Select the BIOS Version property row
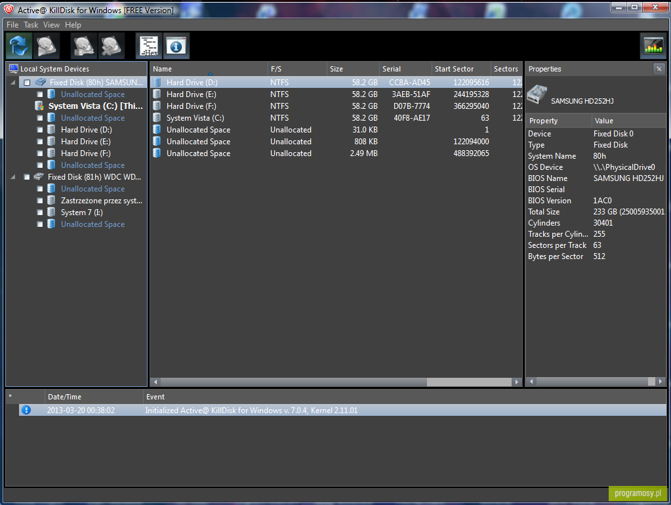 coord(596,200)
